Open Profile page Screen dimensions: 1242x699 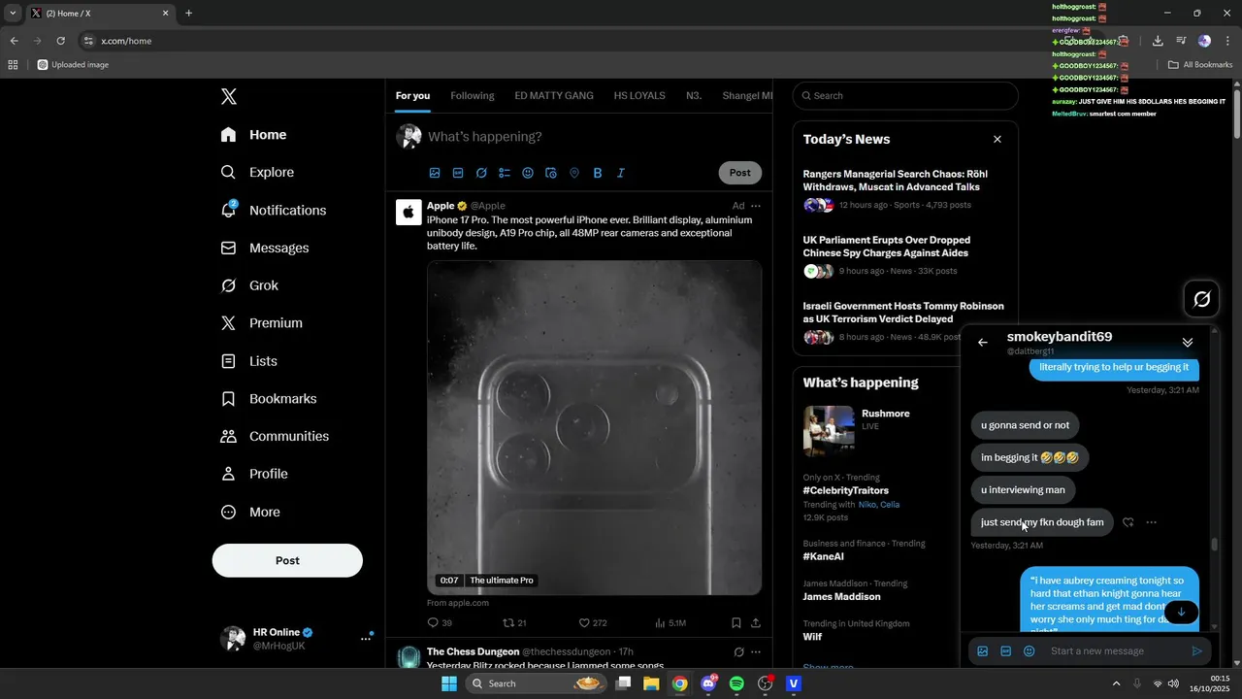pyautogui.click(x=253, y=474)
